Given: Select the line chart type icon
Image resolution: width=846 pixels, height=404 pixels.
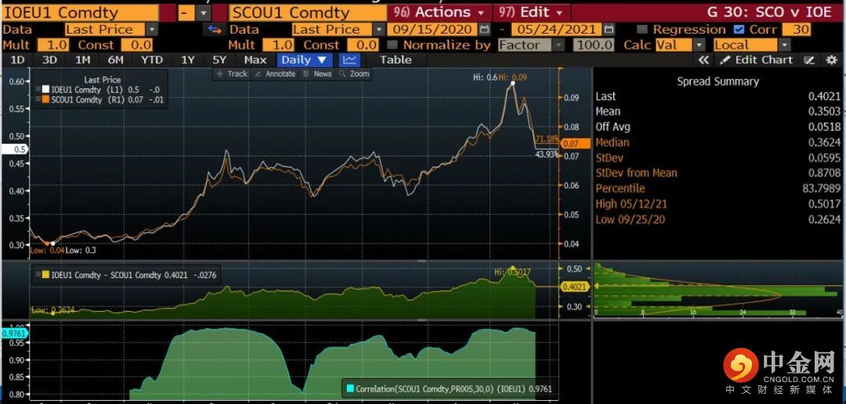Looking at the screenshot, I should tap(350, 60).
